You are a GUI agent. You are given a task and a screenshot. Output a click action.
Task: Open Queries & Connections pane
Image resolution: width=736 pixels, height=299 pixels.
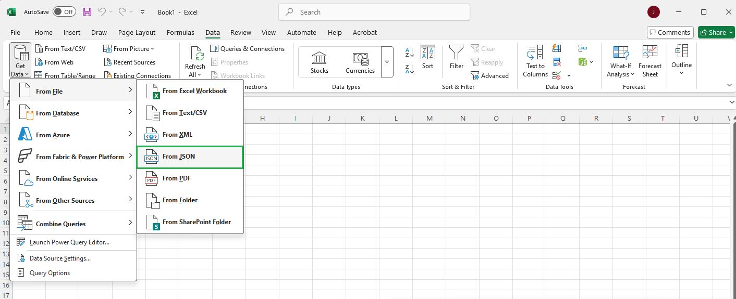[x=248, y=49]
